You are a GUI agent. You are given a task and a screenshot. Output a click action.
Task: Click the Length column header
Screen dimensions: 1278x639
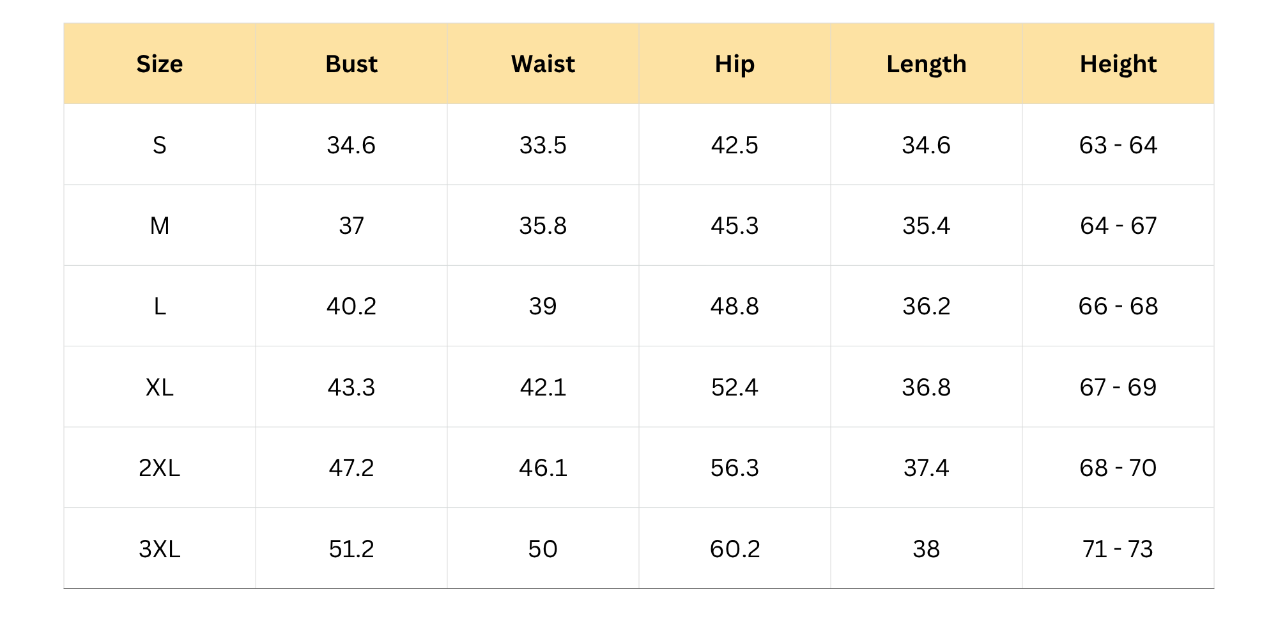(927, 65)
